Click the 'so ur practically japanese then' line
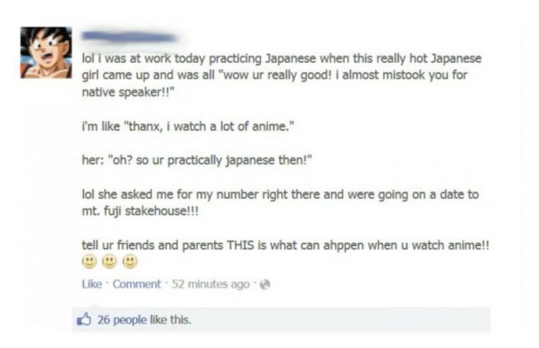 coord(197,161)
